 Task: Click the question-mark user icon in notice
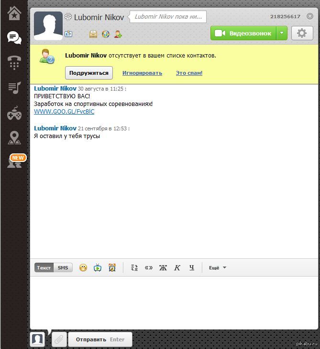click(x=47, y=57)
